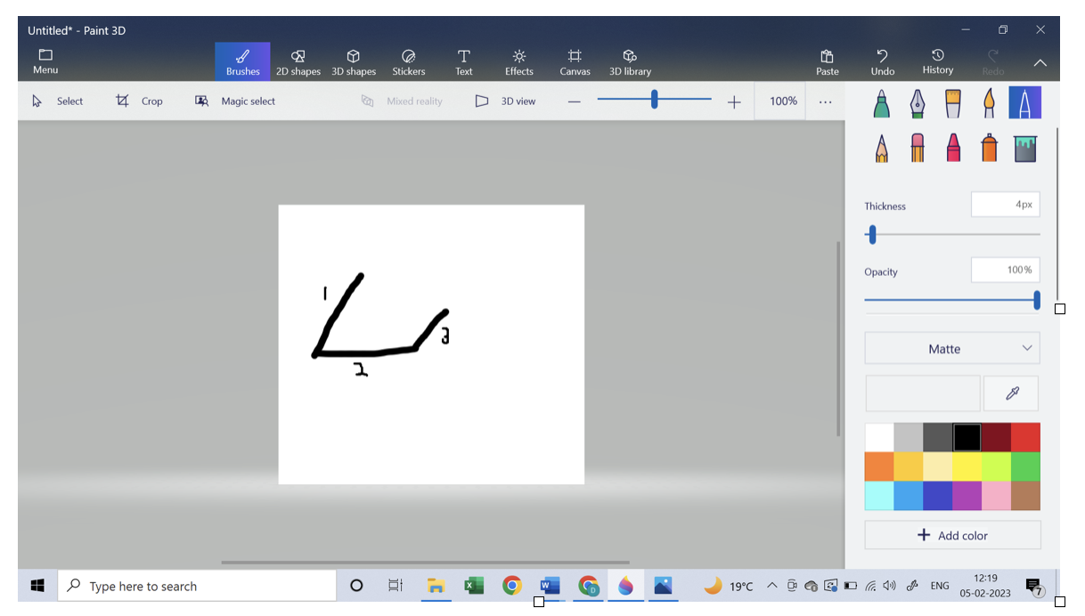The image size is (1085, 616).
Task: Collapse the ribbon with the chevron
Action: pos(1040,62)
